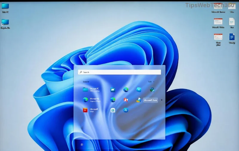The width and height of the screenshot is (239, 151).
Task: Launch the Edge icon with label in second row
Action: click(85, 100)
